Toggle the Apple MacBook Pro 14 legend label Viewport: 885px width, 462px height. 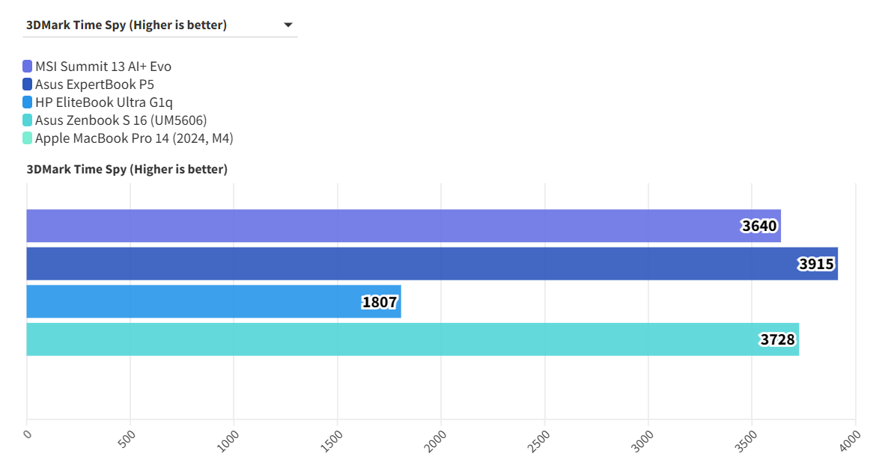point(135,138)
